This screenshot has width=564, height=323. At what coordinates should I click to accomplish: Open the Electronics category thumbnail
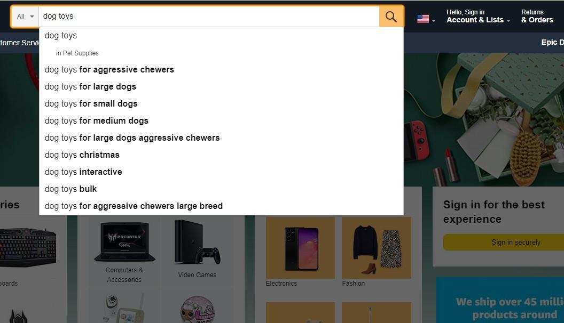(300, 247)
